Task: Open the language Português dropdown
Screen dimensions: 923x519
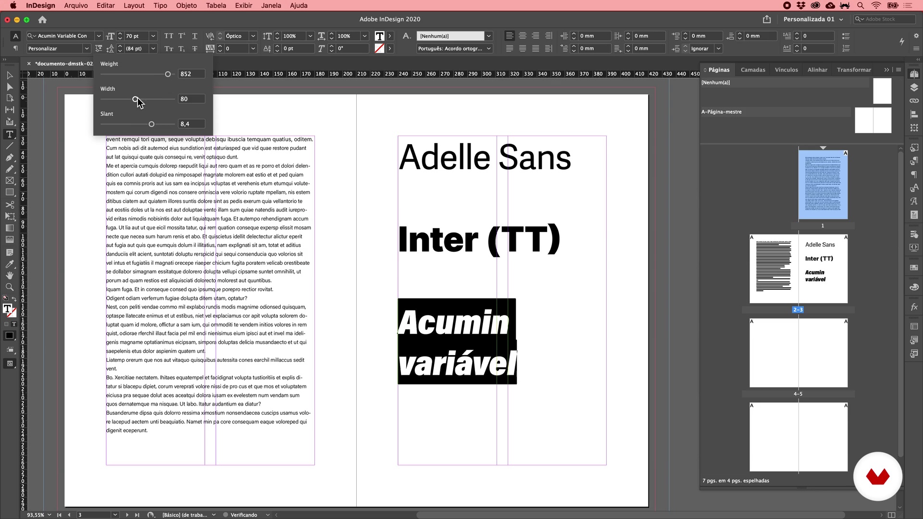Action: (x=489, y=49)
